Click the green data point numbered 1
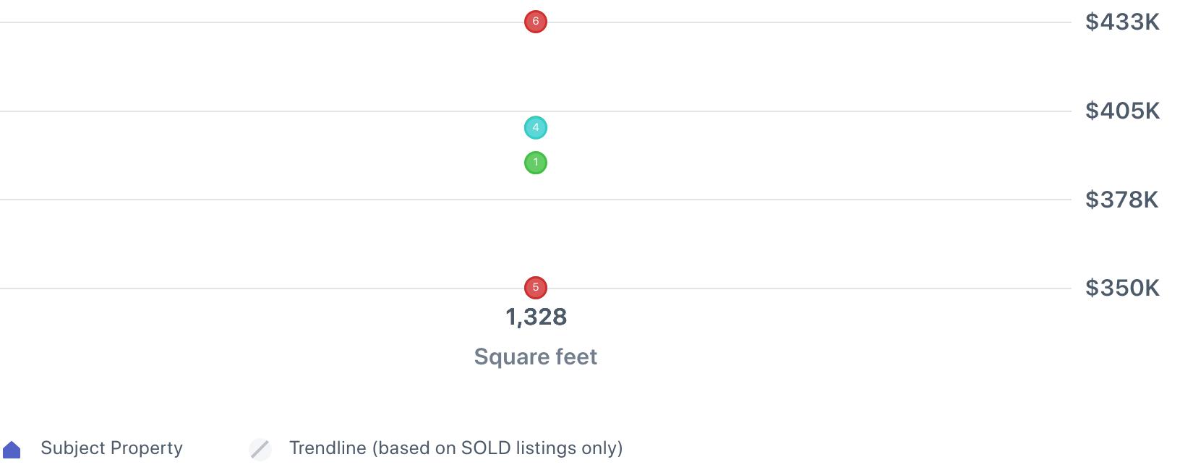The width and height of the screenshot is (1180, 470). 535,163
